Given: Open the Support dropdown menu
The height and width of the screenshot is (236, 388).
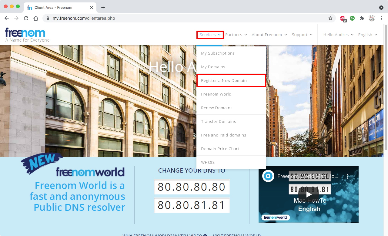Looking at the screenshot, I should (302, 35).
